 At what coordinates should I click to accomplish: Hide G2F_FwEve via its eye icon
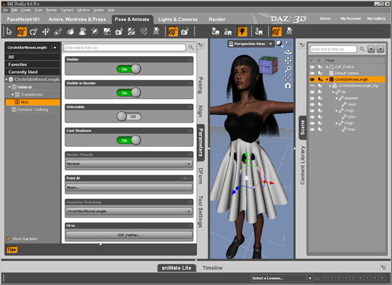[312, 67]
